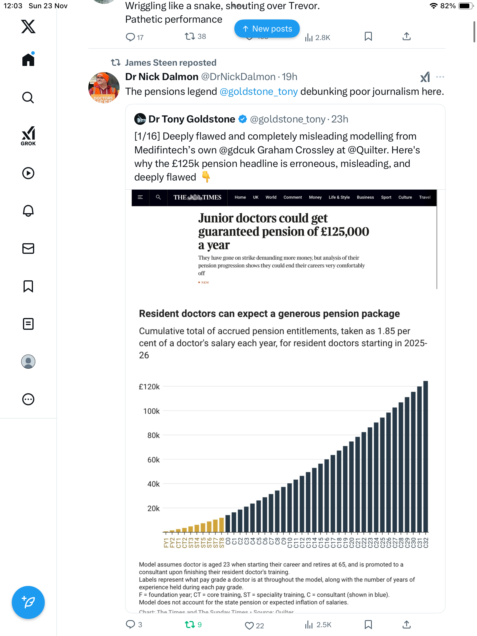This screenshot has width=477, height=636.
Task: Like Dr Nick Dalmon's post
Action: tap(249, 625)
